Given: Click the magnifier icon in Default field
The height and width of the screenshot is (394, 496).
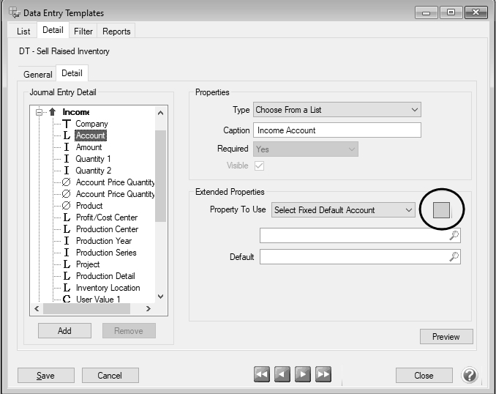Looking at the screenshot, I should coord(454,257).
